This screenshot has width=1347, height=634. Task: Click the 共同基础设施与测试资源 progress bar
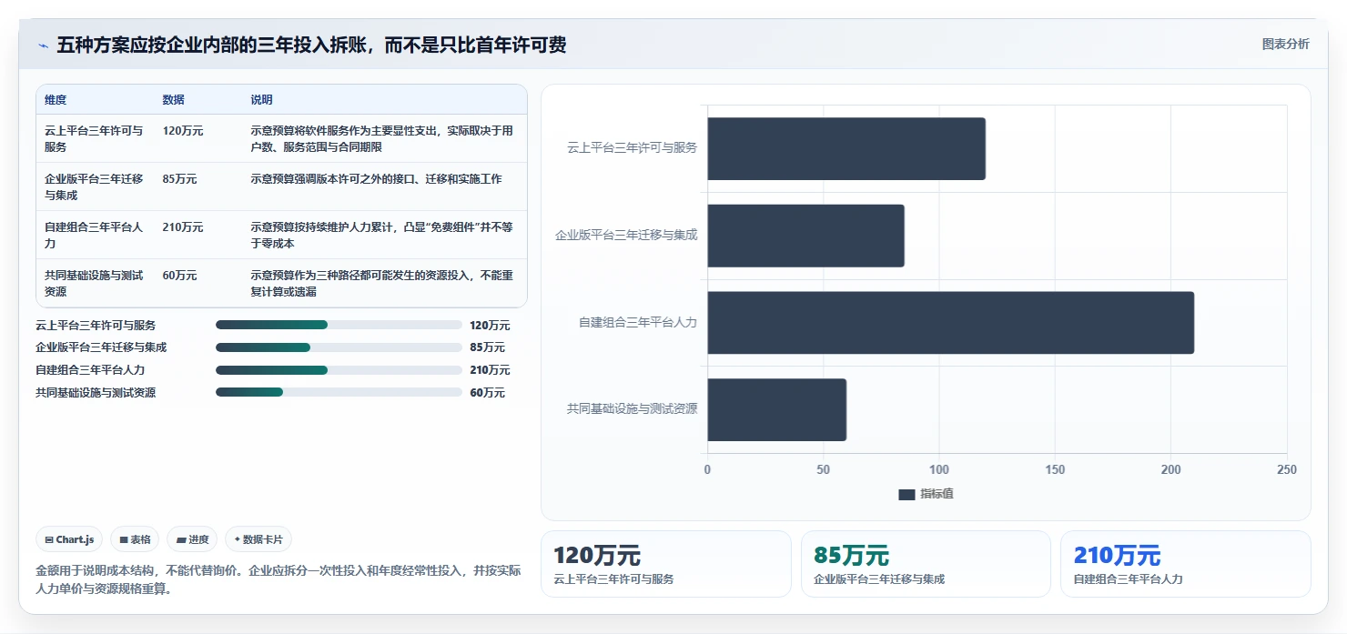pos(339,393)
